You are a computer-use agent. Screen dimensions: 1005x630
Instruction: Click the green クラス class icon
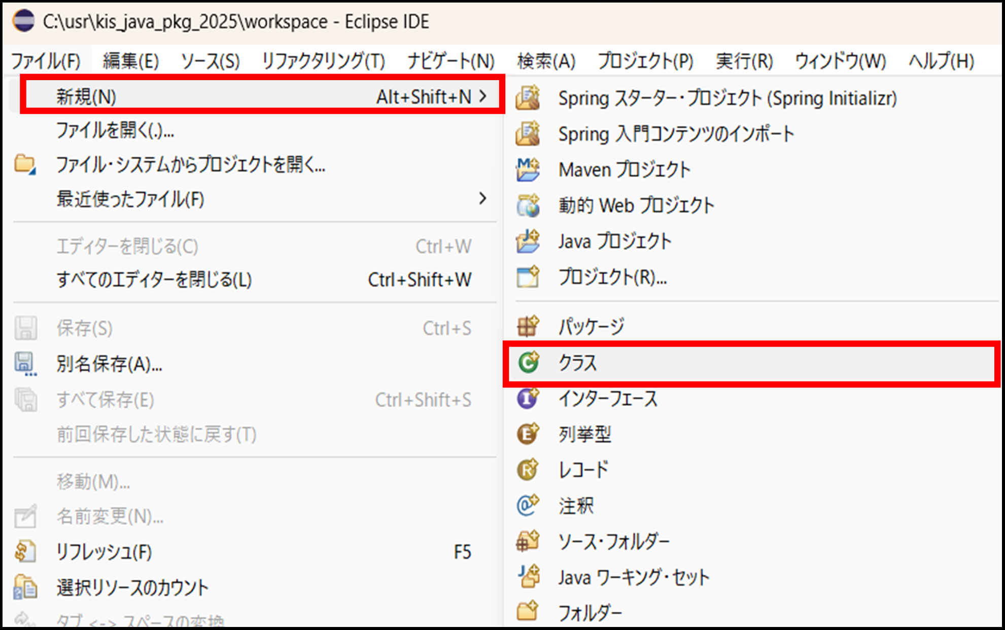click(x=528, y=363)
